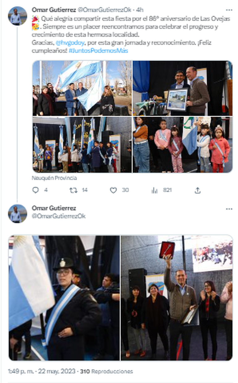
Task: Open the photo of man raising award
Action: point(176,298)
